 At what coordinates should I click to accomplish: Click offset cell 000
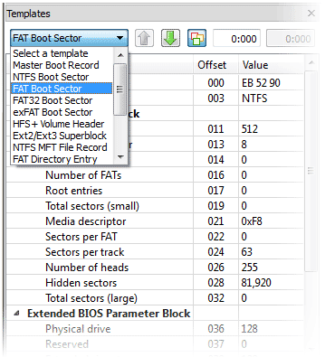(x=215, y=83)
